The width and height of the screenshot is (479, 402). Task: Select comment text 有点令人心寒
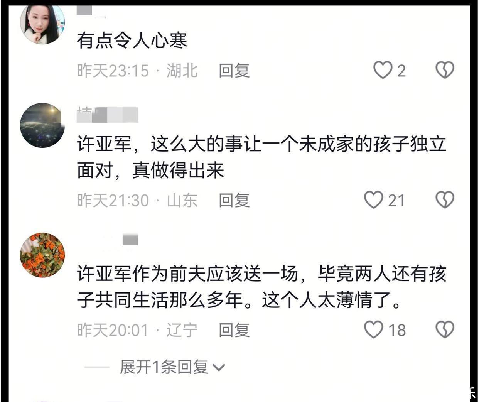(132, 41)
